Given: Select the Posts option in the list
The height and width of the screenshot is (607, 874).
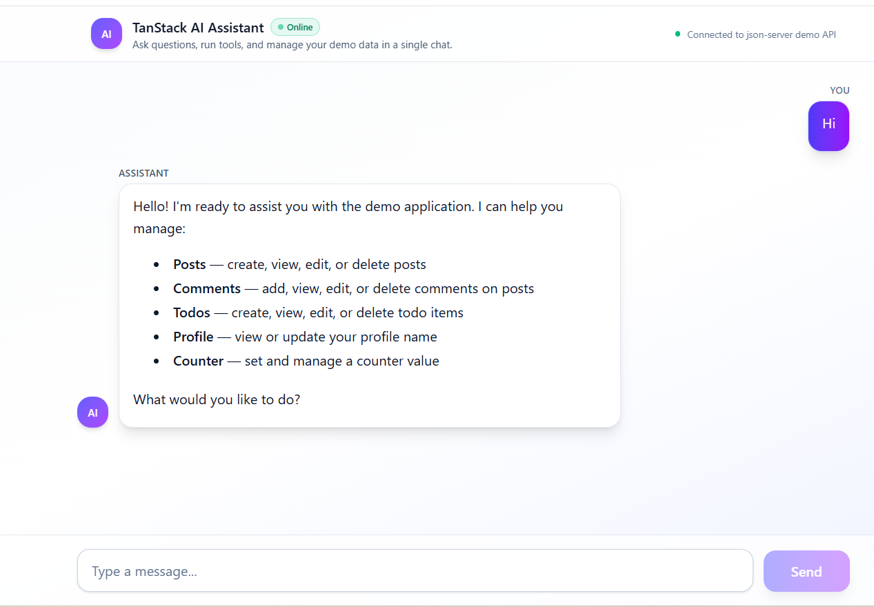Looking at the screenshot, I should point(189,264).
